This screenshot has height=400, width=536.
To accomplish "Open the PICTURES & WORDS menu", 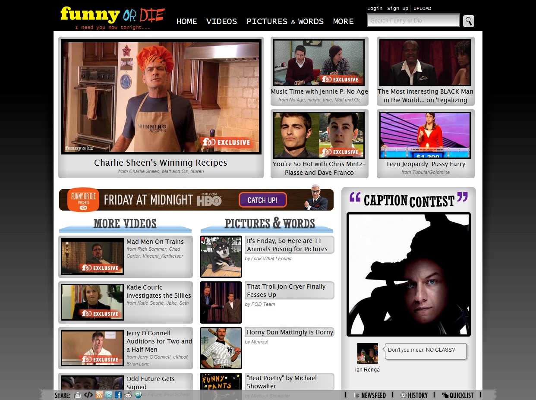I will [x=285, y=22].
